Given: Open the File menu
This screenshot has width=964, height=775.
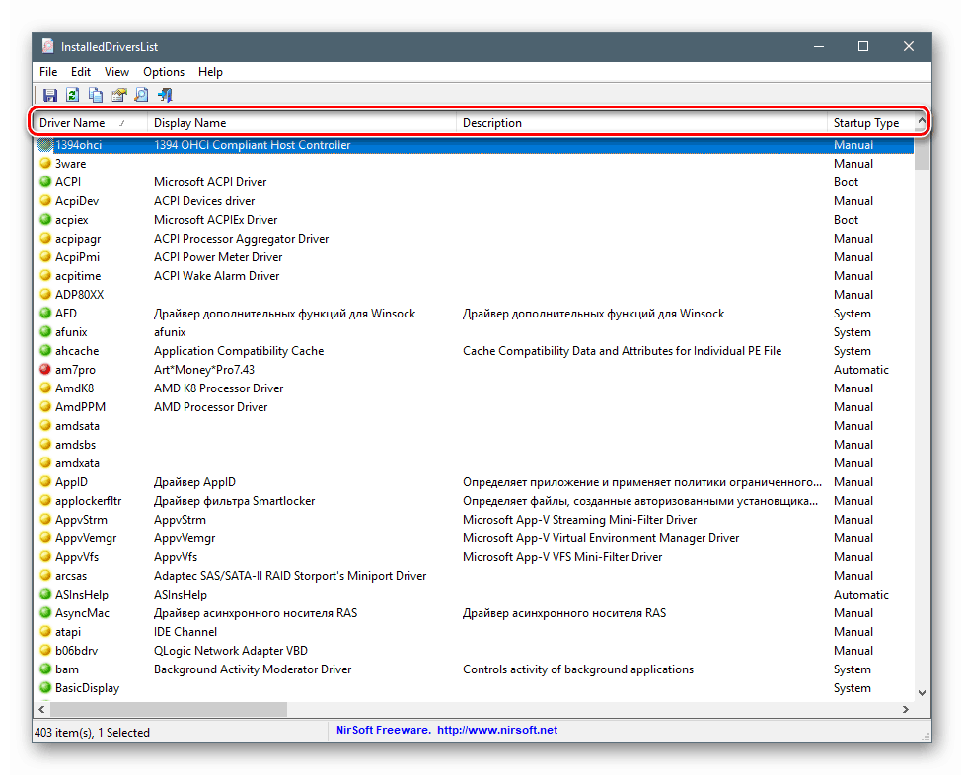Looking at the screenshot, I should 48,72.
